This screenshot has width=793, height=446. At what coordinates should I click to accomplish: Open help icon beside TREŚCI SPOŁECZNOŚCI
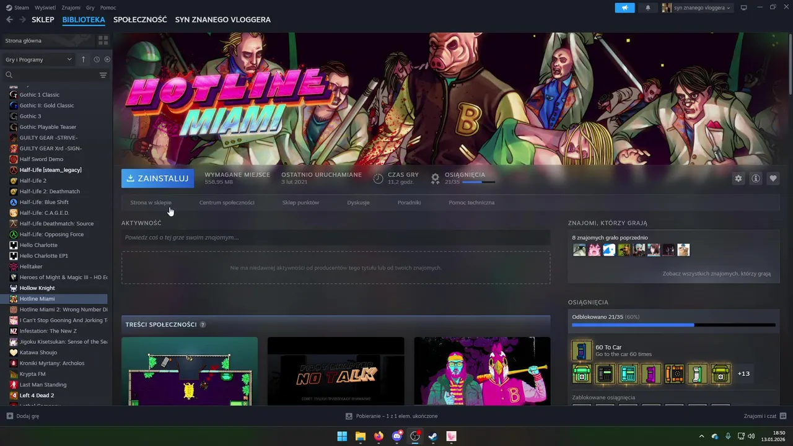(203, 325)
